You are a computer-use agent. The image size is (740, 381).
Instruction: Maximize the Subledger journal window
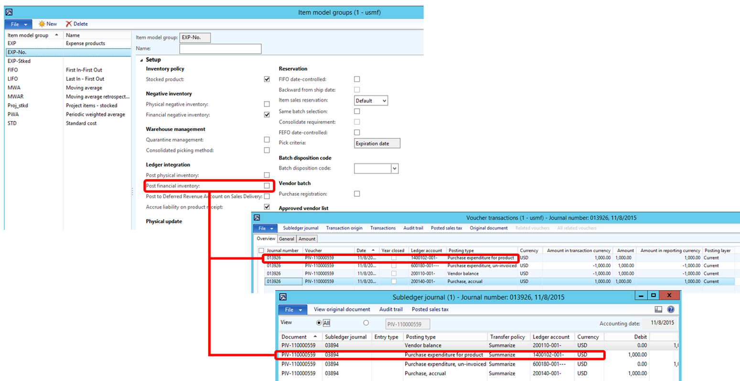pyautogui.click(x=654, y=296)
